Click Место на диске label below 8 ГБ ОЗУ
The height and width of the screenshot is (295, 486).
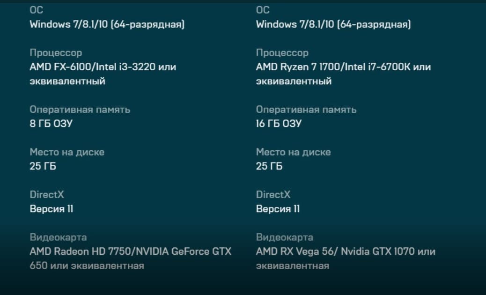point(67,152)
